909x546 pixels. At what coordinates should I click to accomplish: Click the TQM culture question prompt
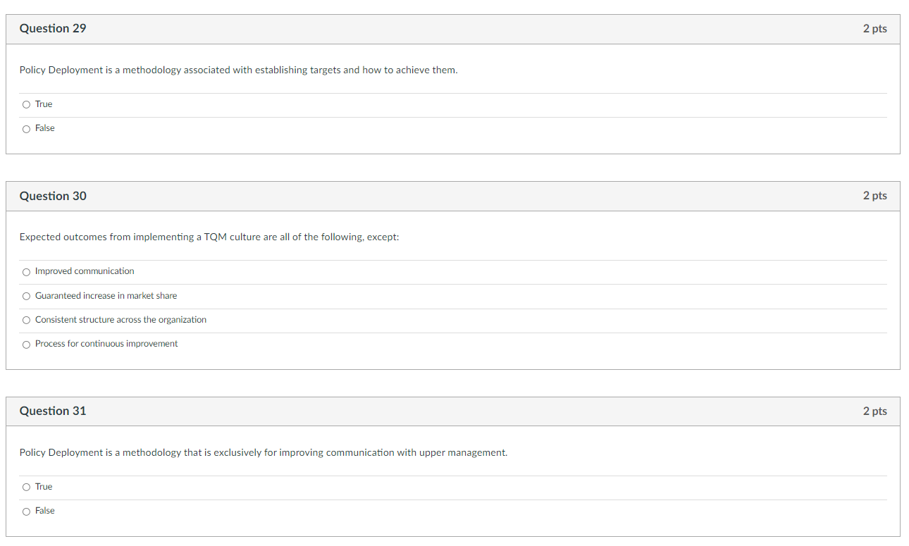pos(209,237)
